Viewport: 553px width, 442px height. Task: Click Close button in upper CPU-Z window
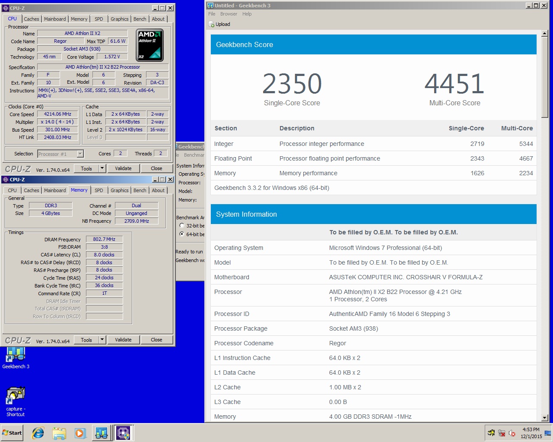pyautogui.click(x=157, y=168)
